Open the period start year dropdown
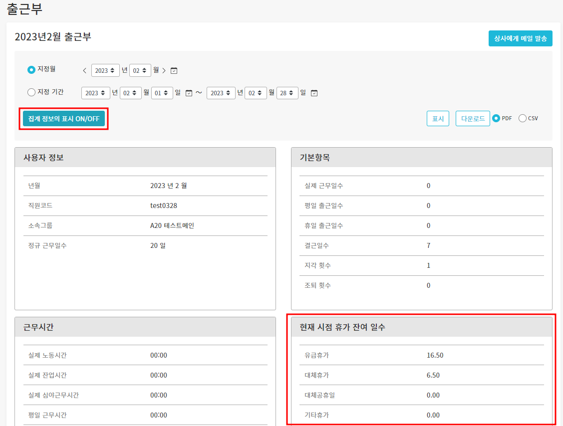This screenshot has height=426, width=563. [96, 93]
